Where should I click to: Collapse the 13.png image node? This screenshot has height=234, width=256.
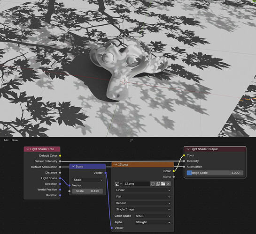click(x=116, y=165)
